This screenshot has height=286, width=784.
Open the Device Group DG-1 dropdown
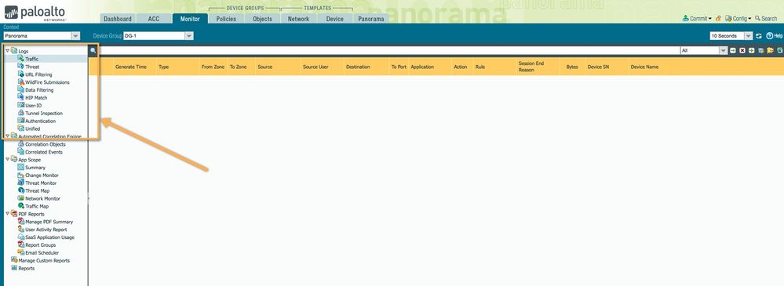click(158, 36)
